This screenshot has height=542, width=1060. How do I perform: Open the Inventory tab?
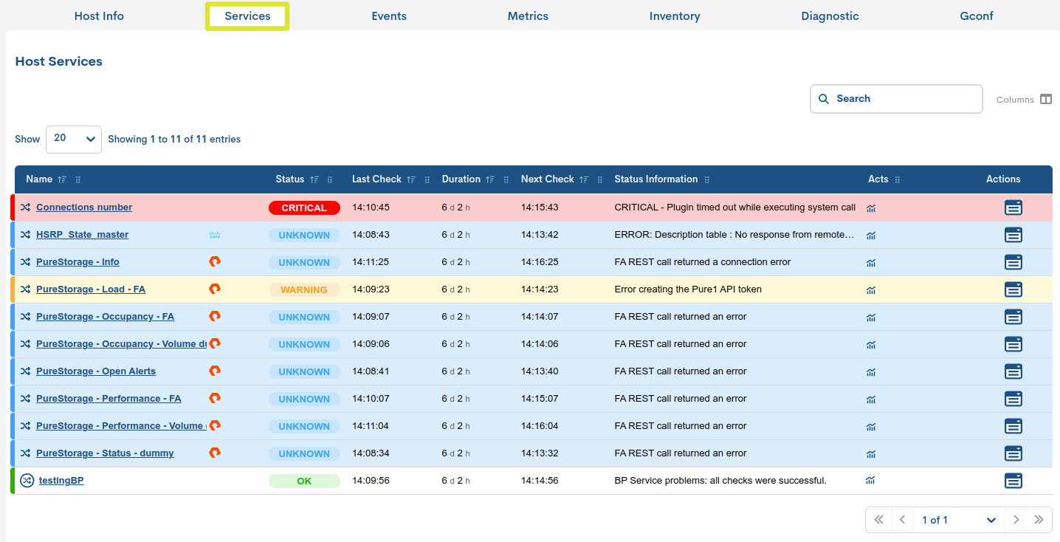click(x=674, y=16)
